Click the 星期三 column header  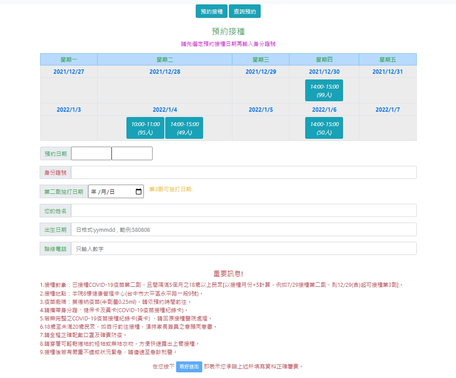click(x=261, y=59)
